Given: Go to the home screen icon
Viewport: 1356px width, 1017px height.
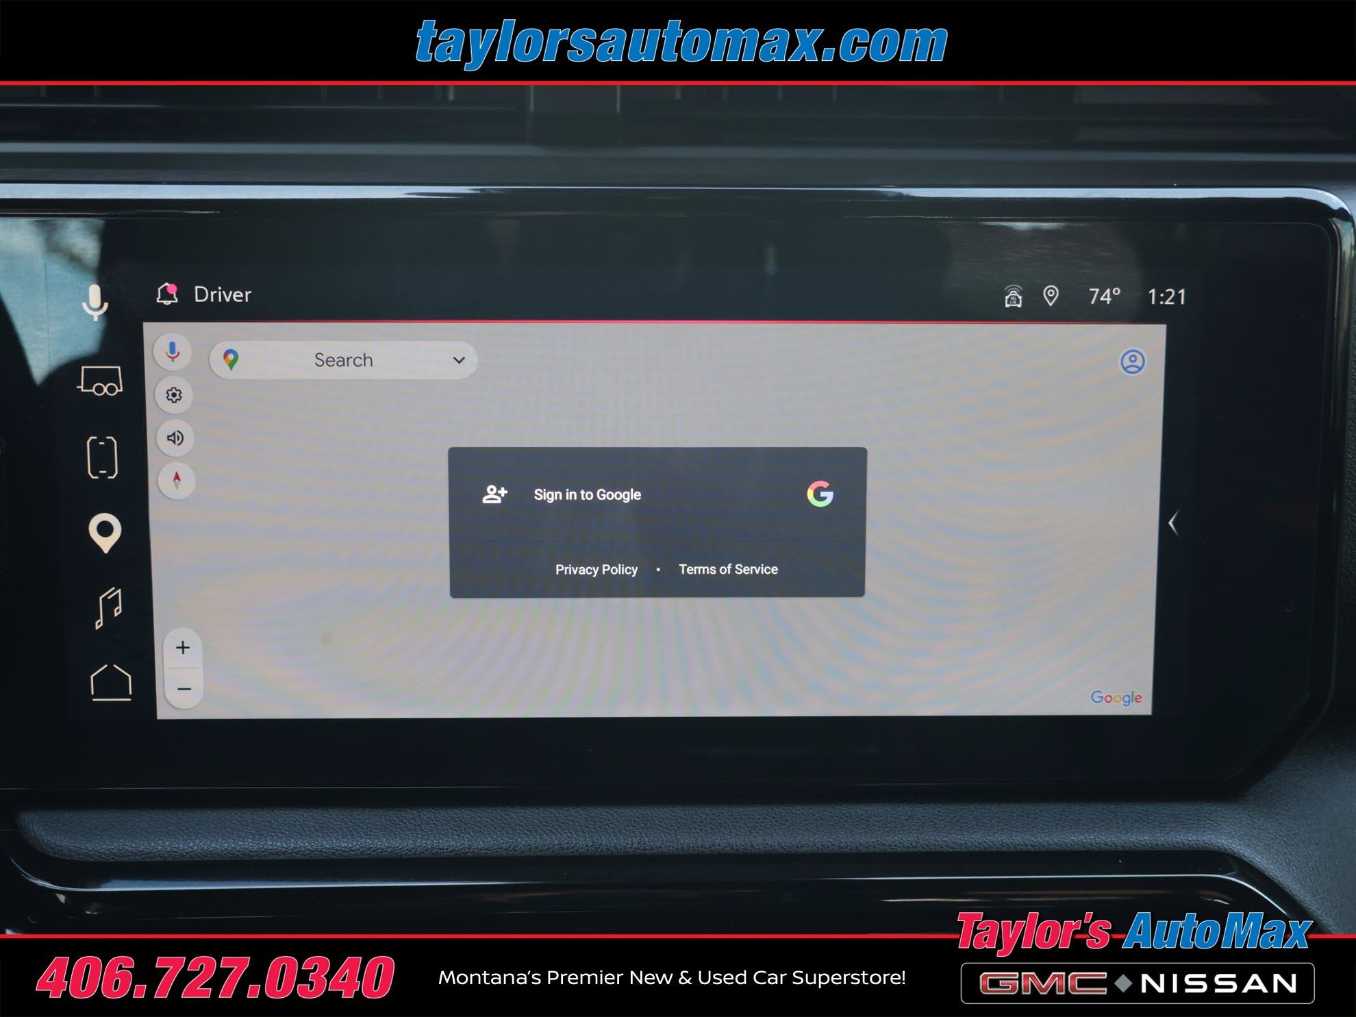Looking at the screenshot, I should tap(111, 682).
